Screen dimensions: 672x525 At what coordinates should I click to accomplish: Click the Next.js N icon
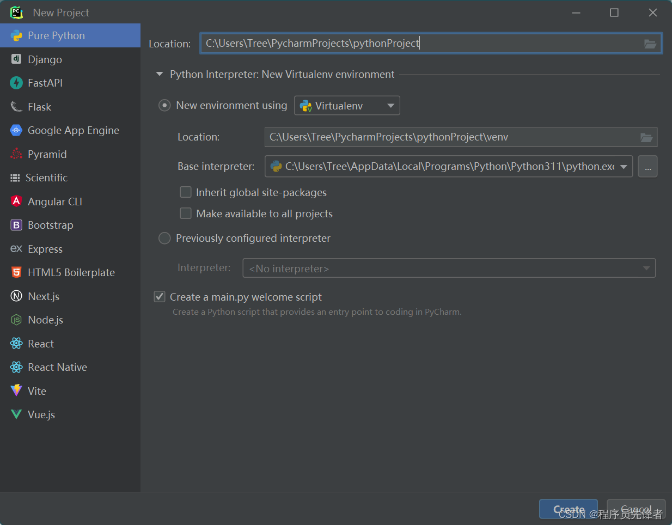point(16,296)
